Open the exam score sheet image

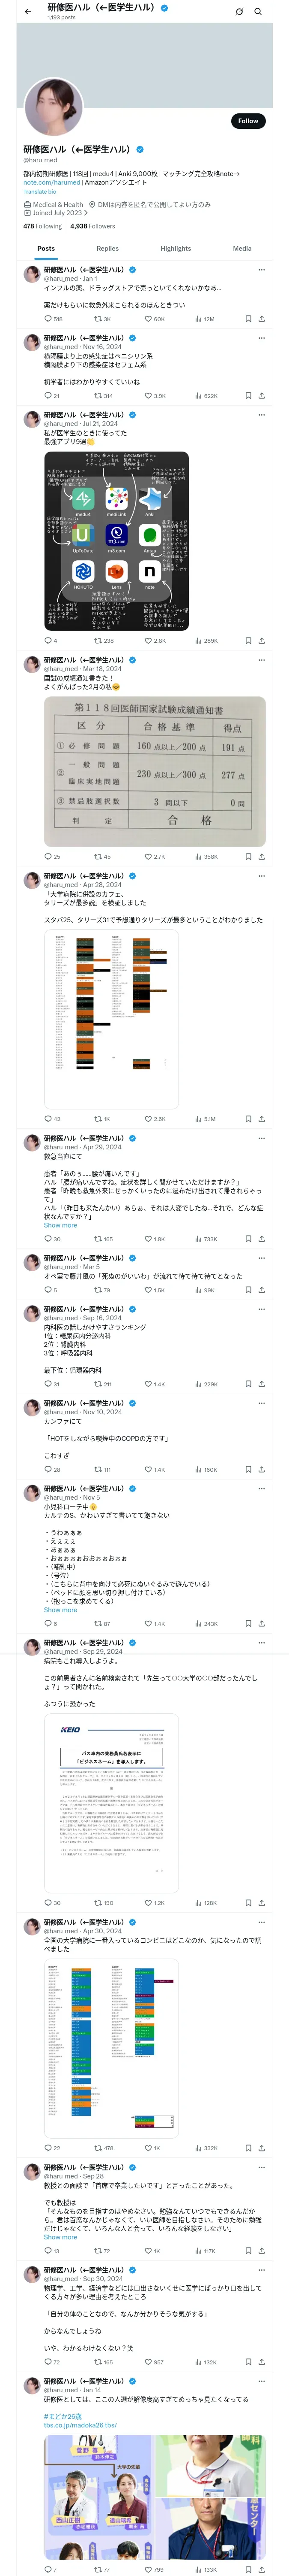pos(155,772)
